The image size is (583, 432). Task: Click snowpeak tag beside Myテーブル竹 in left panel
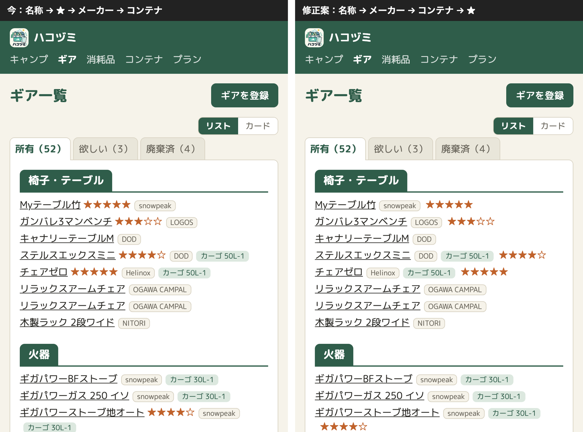point(155,206)
